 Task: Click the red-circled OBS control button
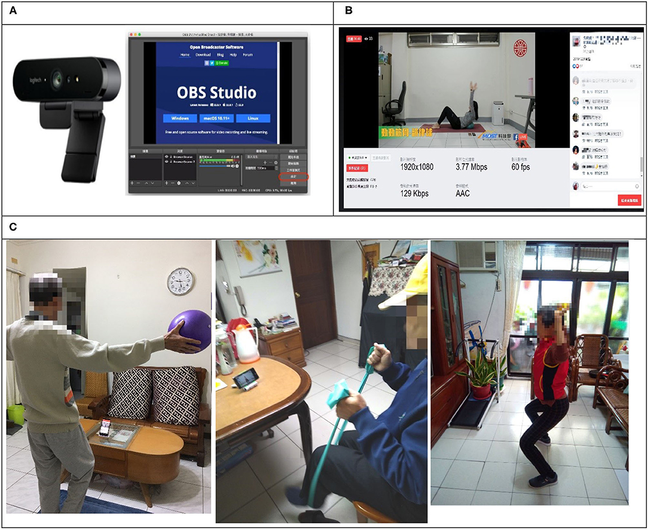point(294,176)
